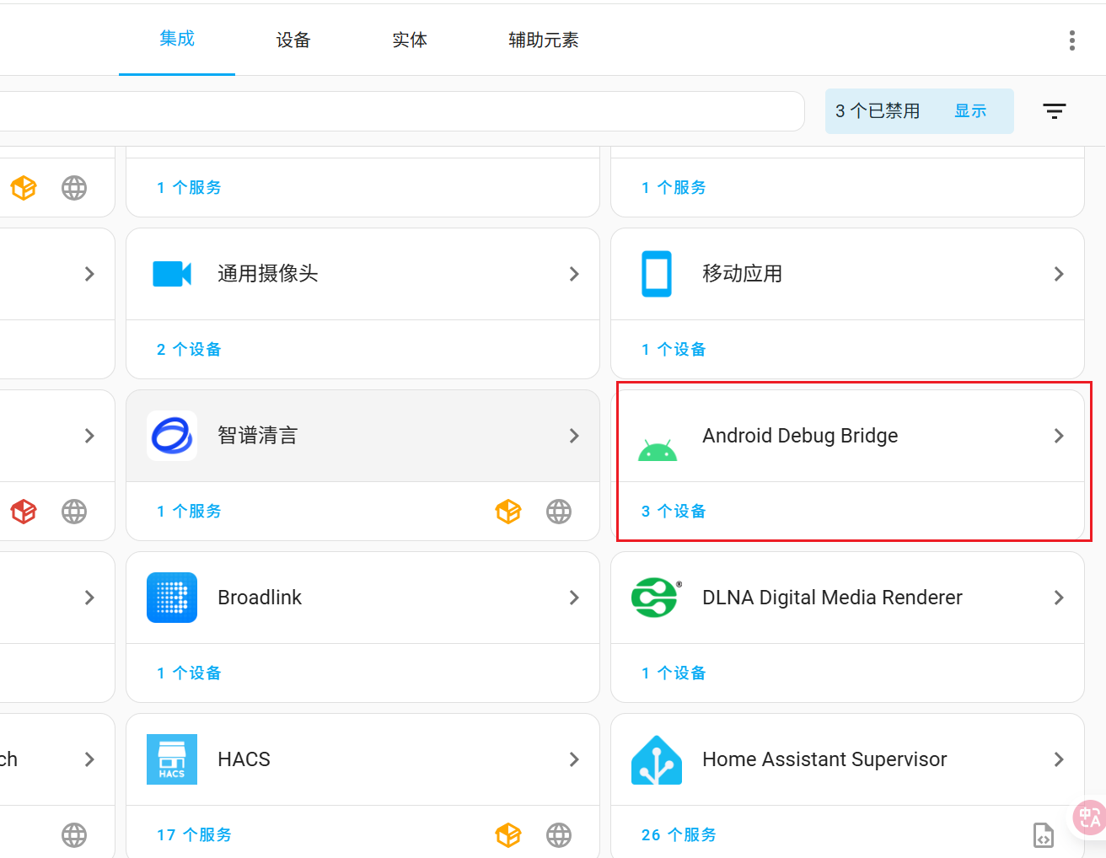Expand chevron on partial card left of 通用摄像头

(x=89, y=274)
